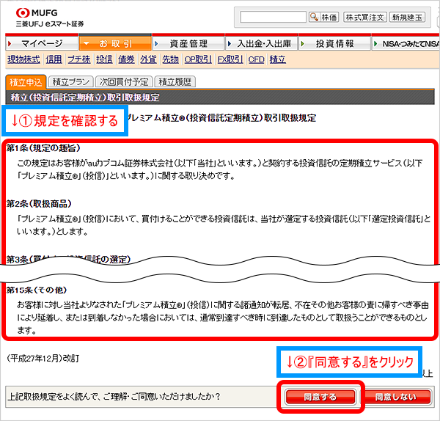Screen dimensions: 440x421
Task: Open the NISA·つみたてNISA menu
Action: pyautogui.click(x=406, y=43)
